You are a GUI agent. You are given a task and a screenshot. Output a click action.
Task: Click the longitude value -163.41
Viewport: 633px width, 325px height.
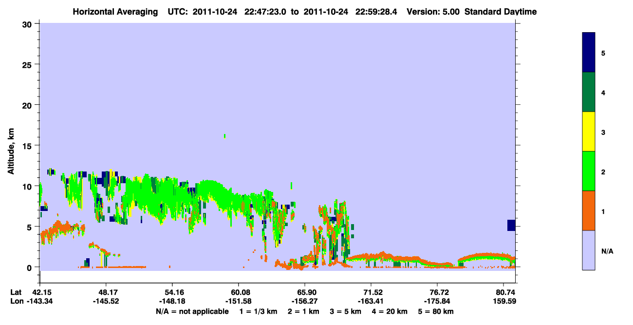(x=371, y=302)
